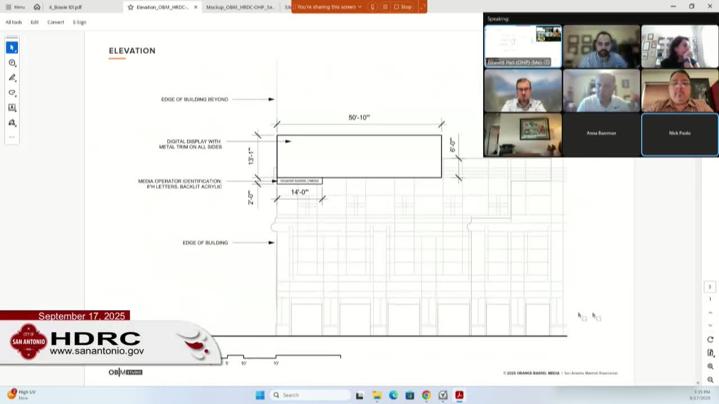
Task: Rotate the page clockwise
Action: [x=710, y=339]
